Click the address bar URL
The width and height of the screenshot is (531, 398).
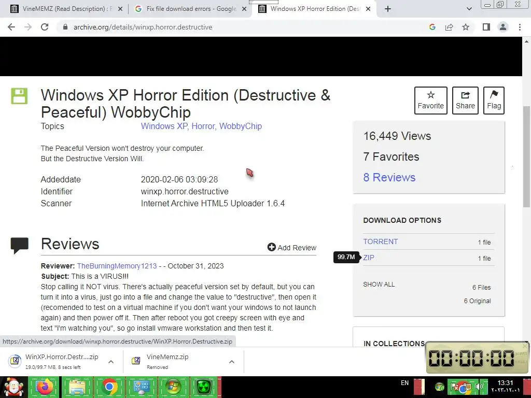click(x=143, y=27)
